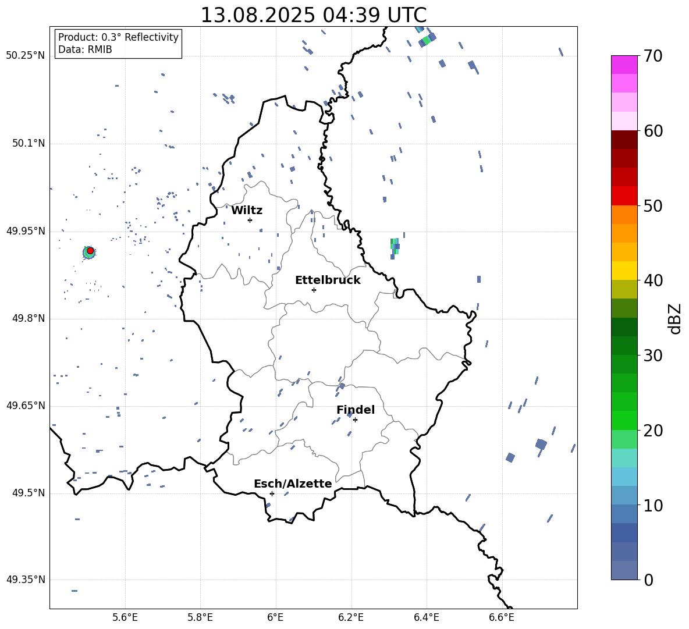Click the colorbar tick value 0

(x=648, y=580)
